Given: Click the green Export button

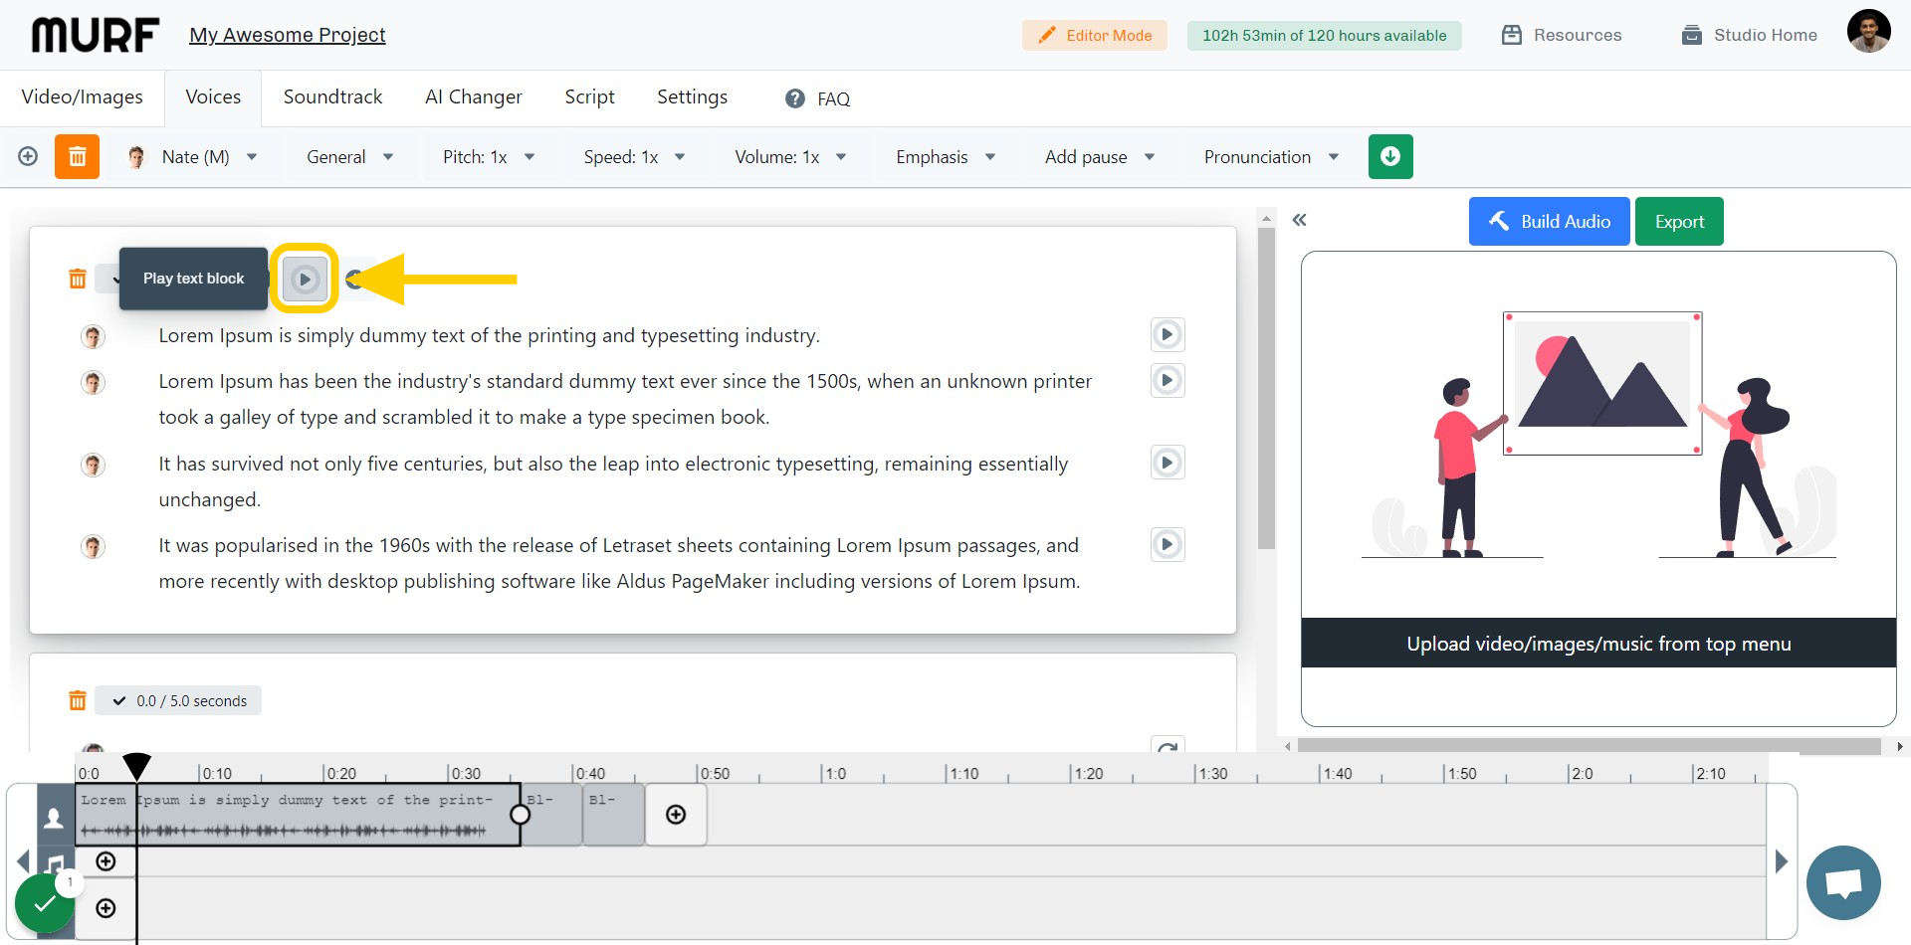Looking at the screenshot, I should tap(1679, 221).
